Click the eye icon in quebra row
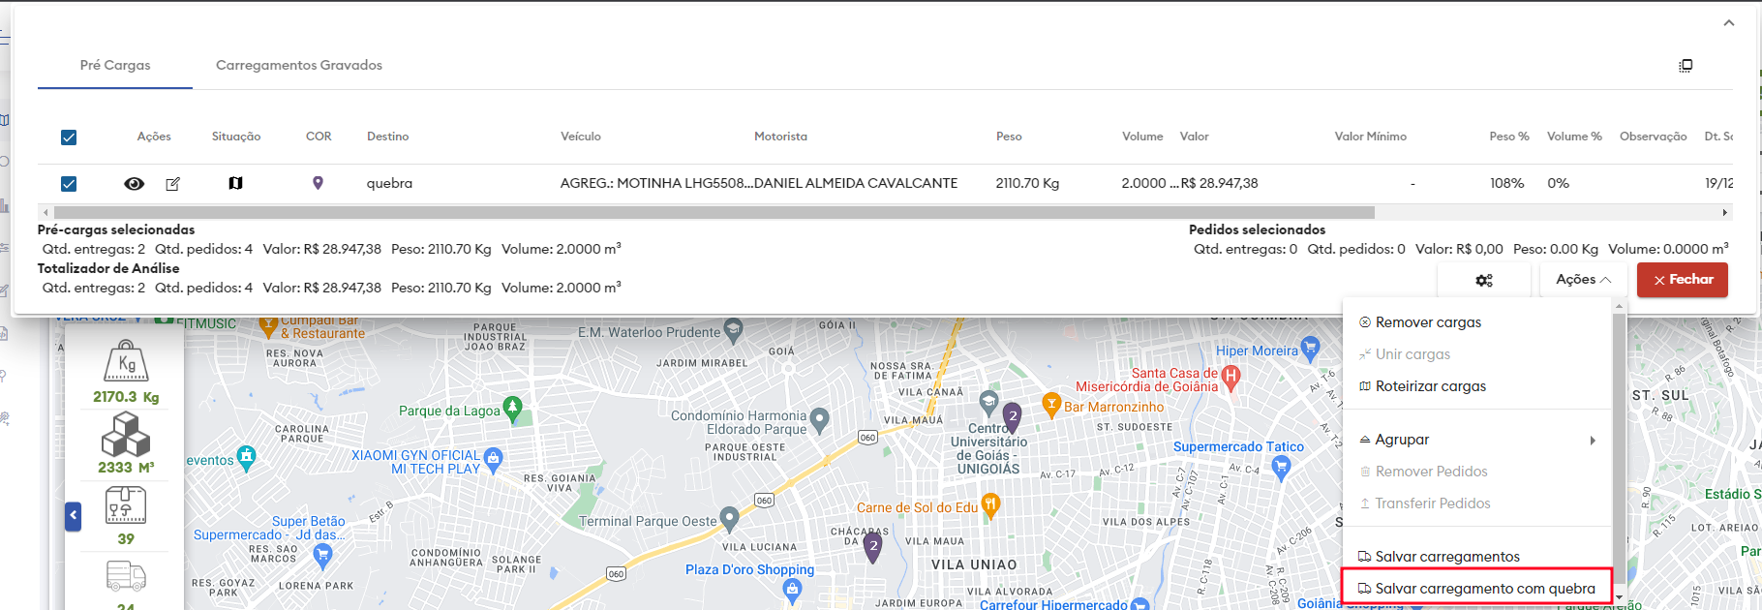 (135, 184)
